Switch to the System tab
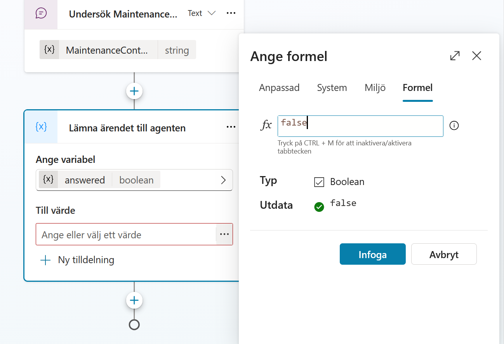Viewport: 504px width, 344px height. [332, 88]
